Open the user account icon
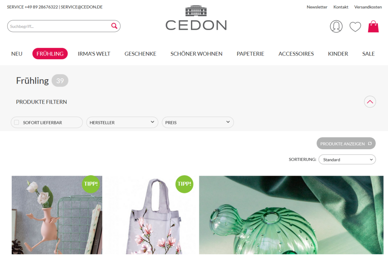 (336, 26)
